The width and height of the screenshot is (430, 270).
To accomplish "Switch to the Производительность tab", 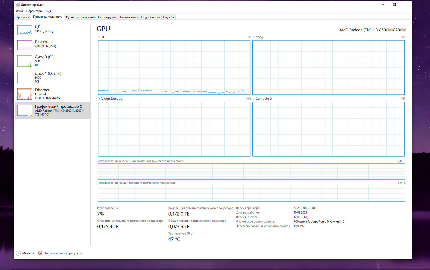I will (48, 17).
